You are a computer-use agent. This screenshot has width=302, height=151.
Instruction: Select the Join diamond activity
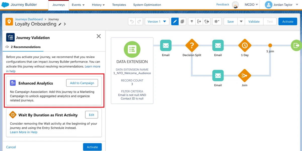tap(245, 75)
